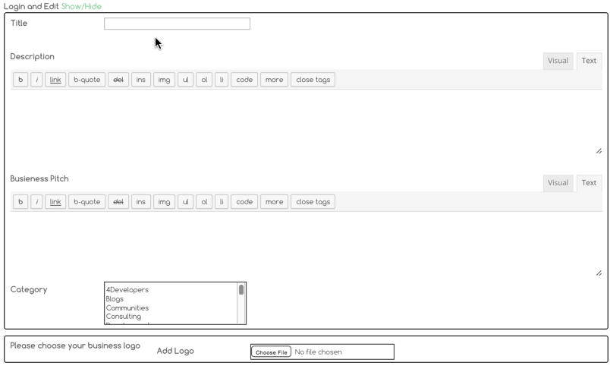Insert link using Description toolbar link button
The width and height of the screenshot is (610, 366).
point(55,80)
